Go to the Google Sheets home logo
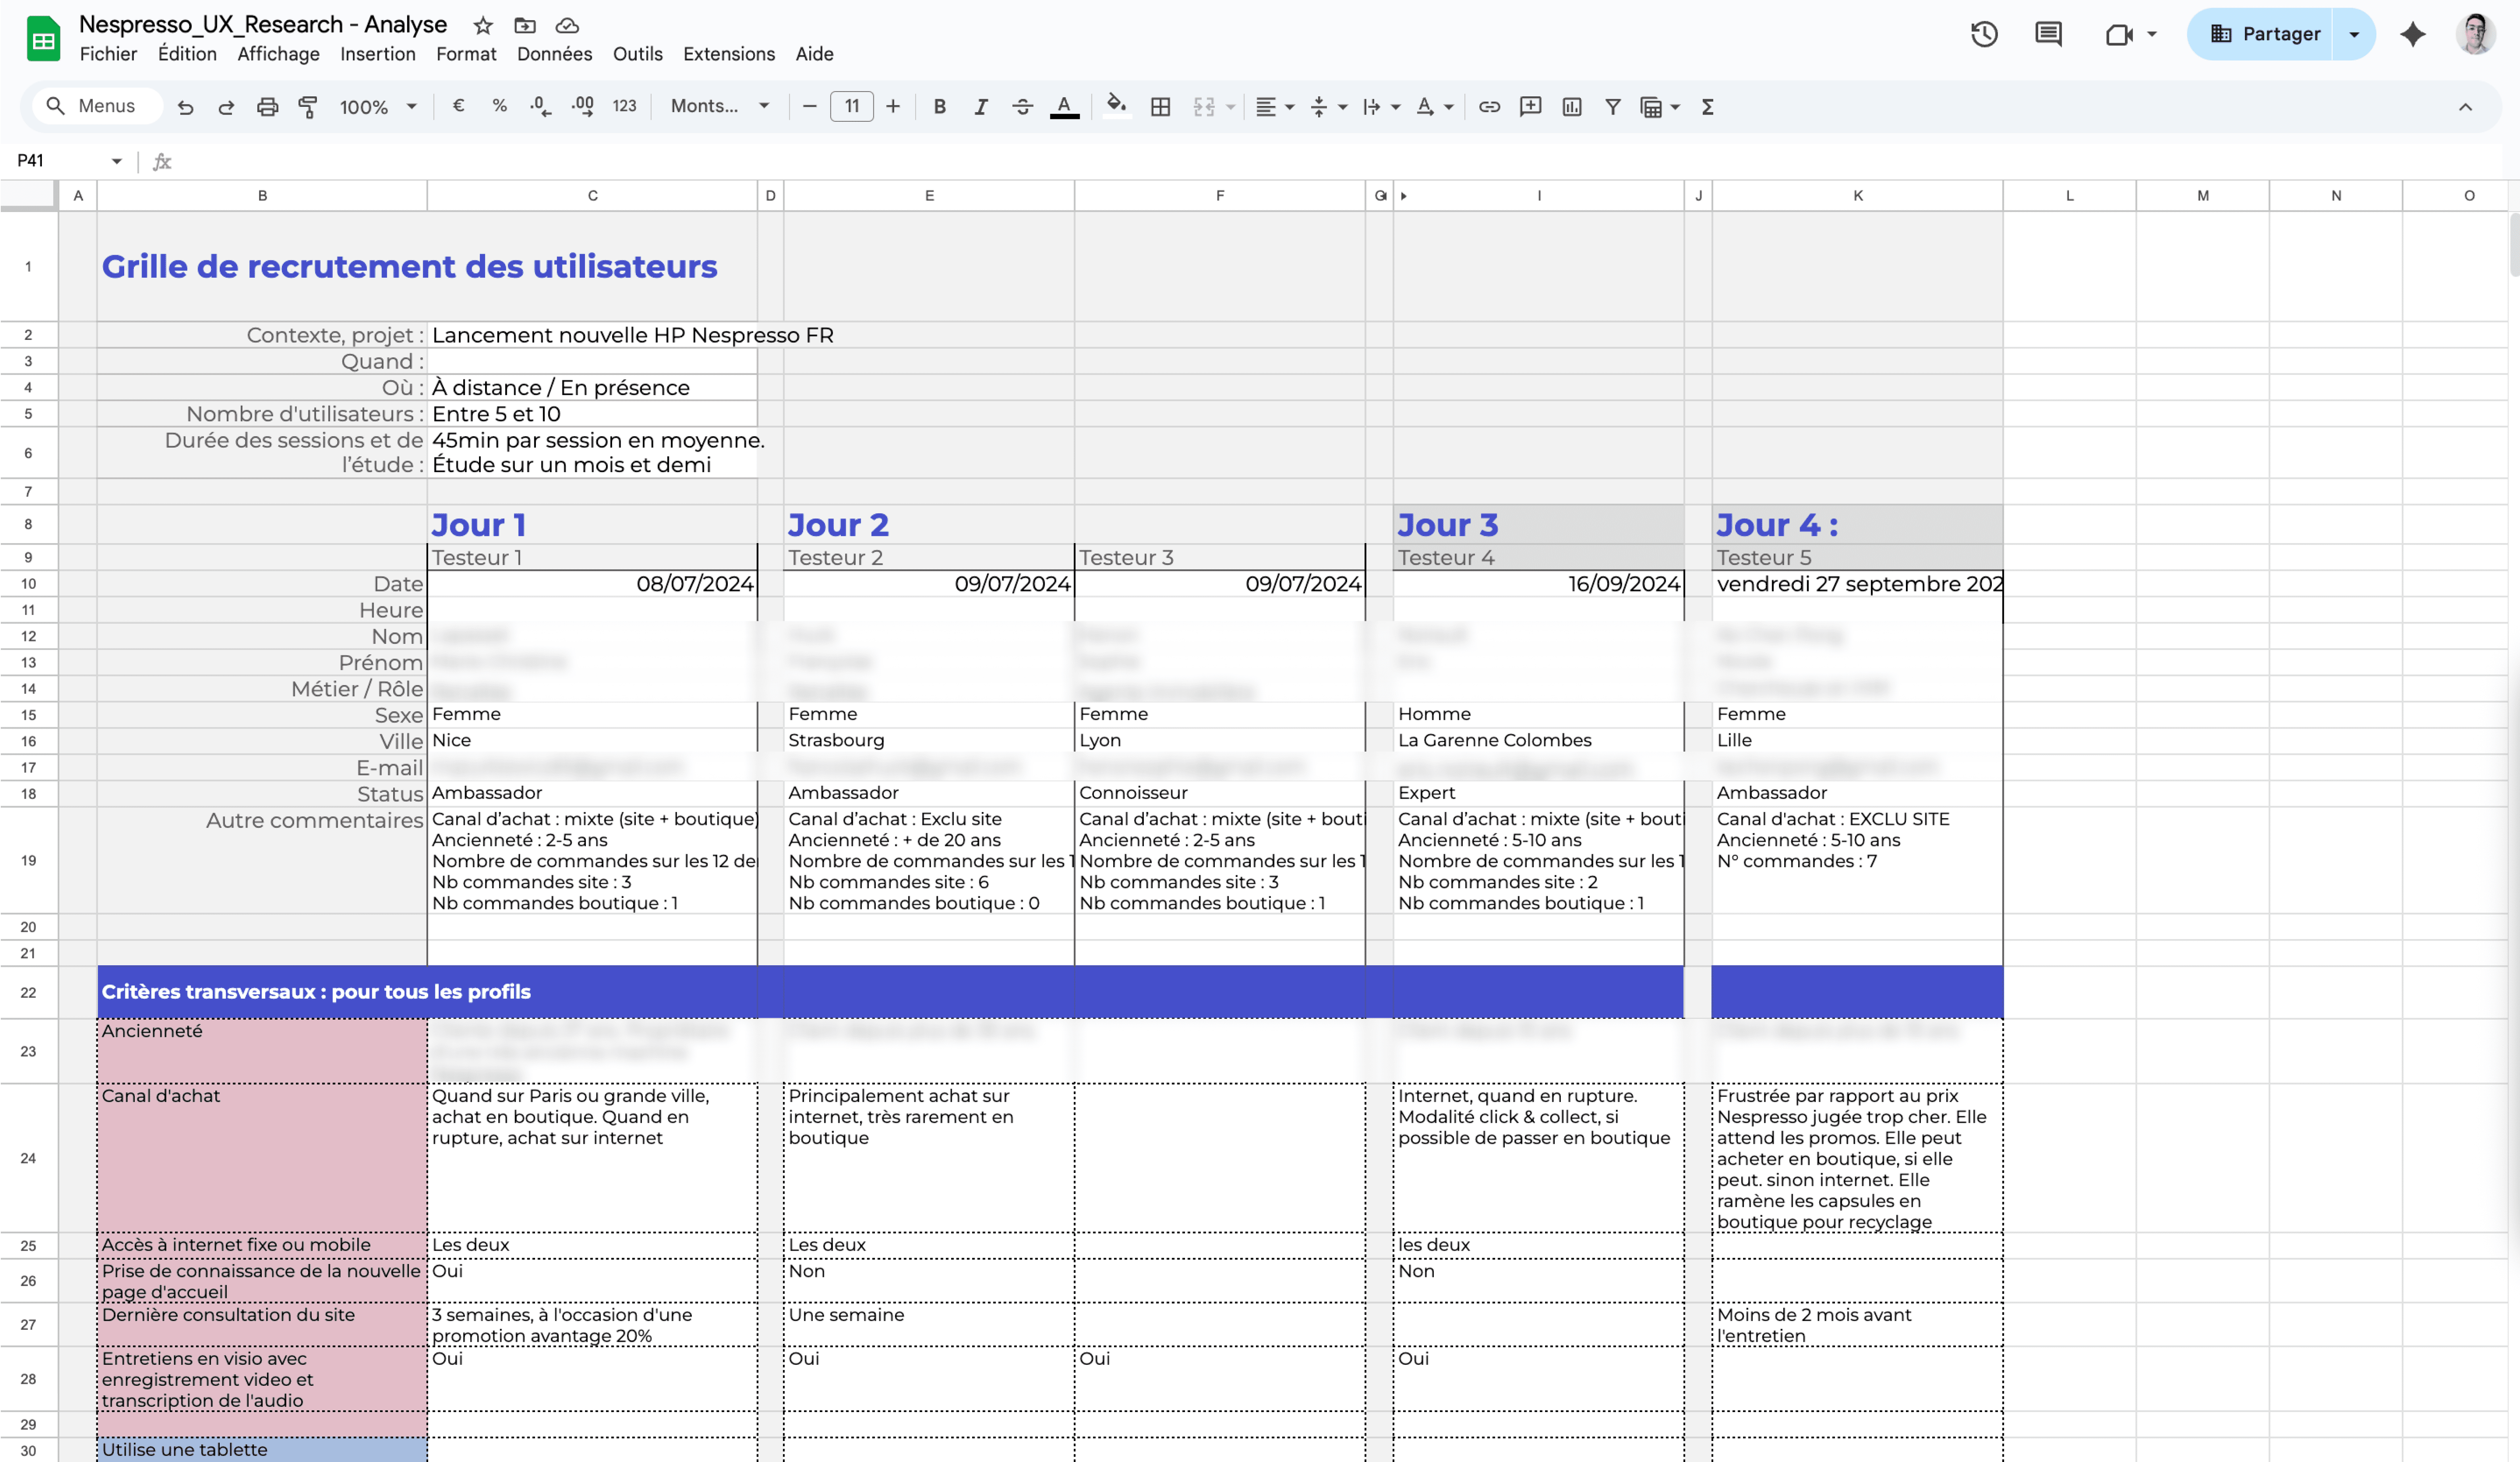 point(43,39)
